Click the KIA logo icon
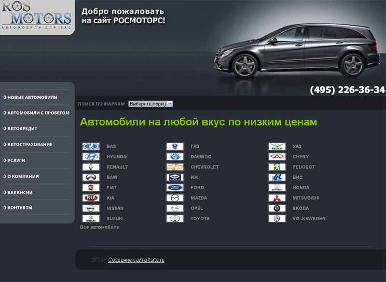The width and height of the screenshot is (386, 282). [x=91, y=198]
